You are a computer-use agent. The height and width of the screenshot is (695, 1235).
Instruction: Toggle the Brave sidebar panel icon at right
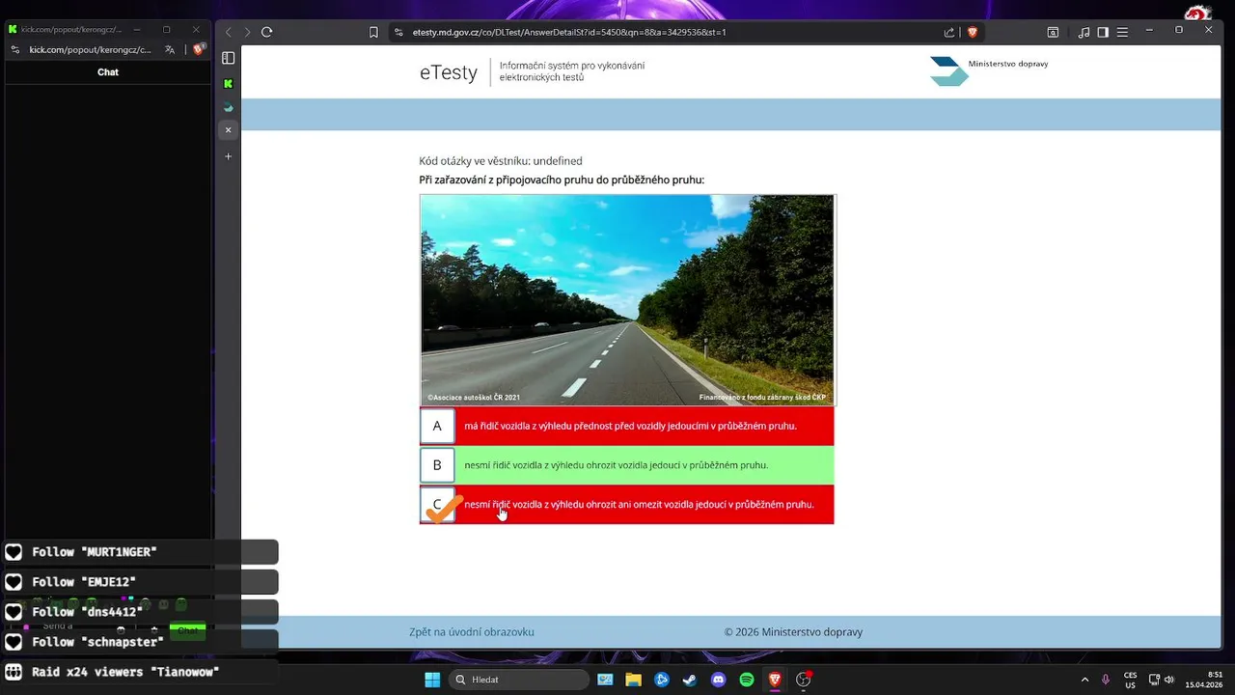tap(1103, 32)
